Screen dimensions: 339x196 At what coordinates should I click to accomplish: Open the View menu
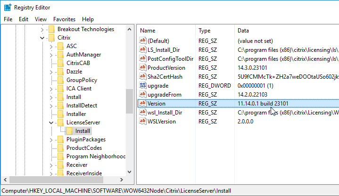(x=41, y=19)
